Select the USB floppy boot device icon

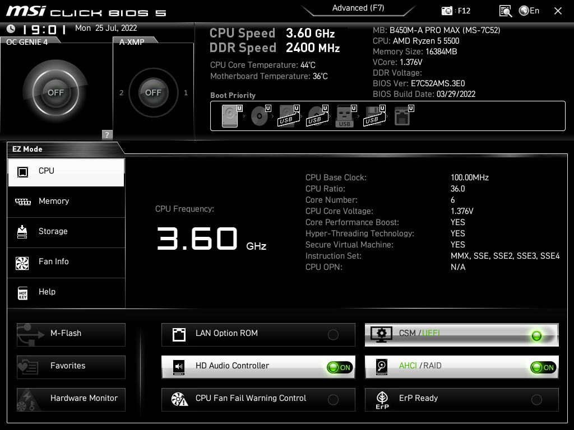point(374,116)
